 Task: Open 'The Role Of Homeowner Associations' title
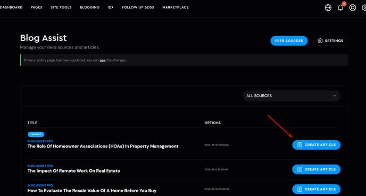(x=103, y=146)
